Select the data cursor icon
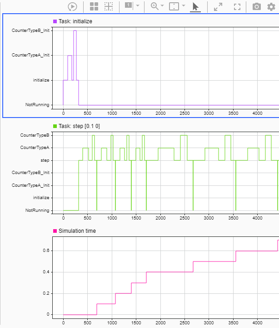Screen dimensions: 279x328 pyautogui.click(x=129, y=5)
